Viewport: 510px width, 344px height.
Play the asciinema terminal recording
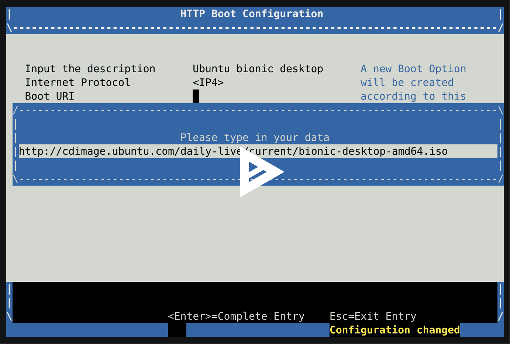point(262,172)
